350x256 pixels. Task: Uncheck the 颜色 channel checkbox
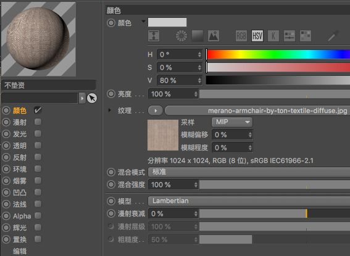(38, 110)
